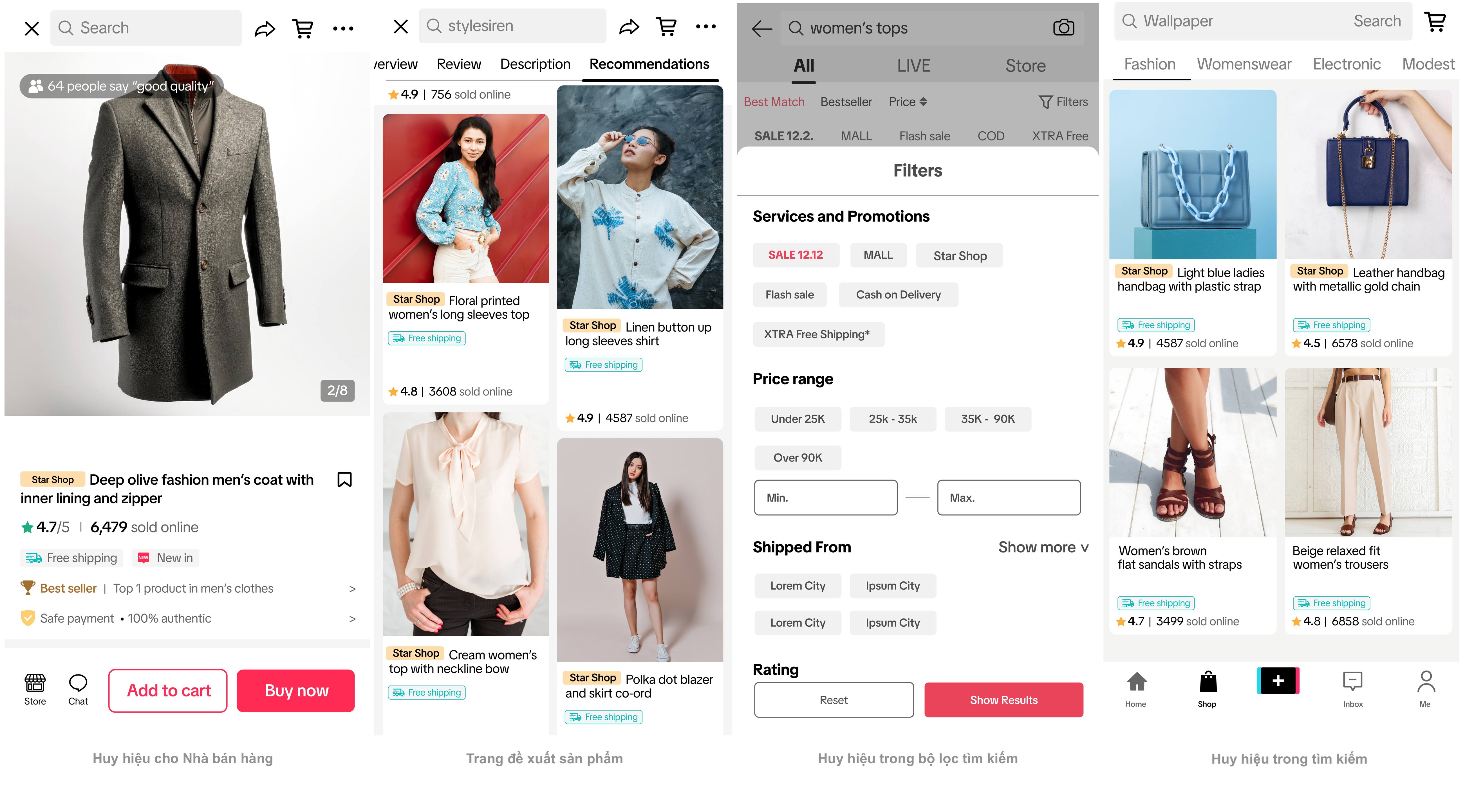
Task: Expand the Best seller ranking row
Action: click(x=188, y=588)
